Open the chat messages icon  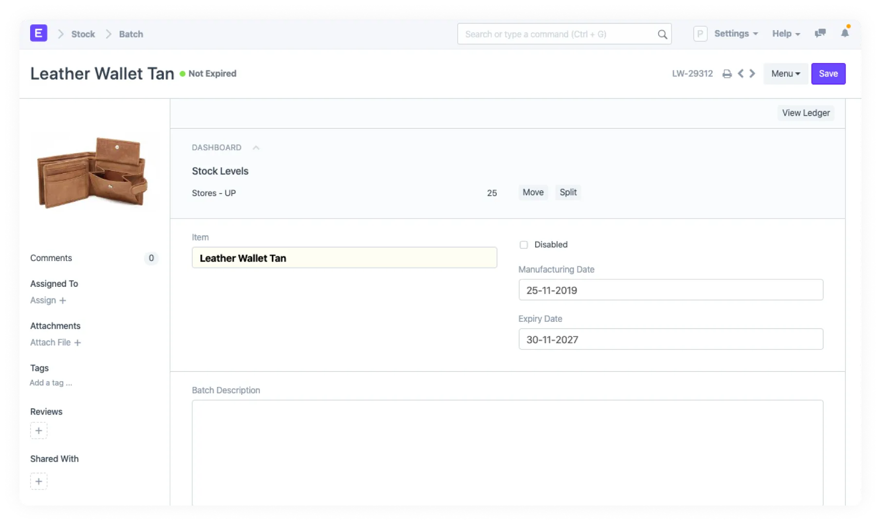click(x=820, y=34)
